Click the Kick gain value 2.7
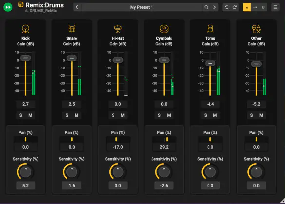The height and width of the screenshot is (204, 285). pos(26,104)
